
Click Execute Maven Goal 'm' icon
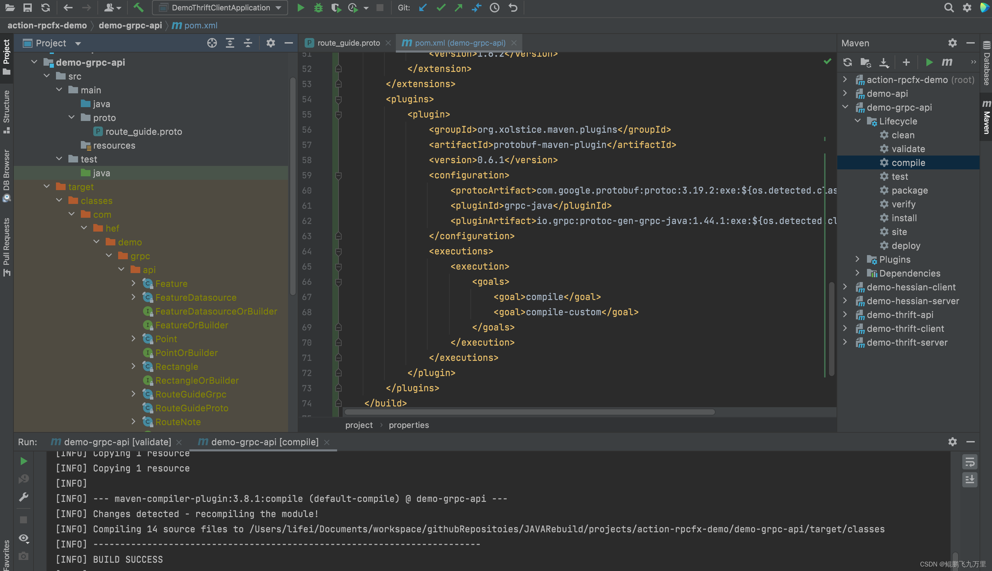coord(946,62)
